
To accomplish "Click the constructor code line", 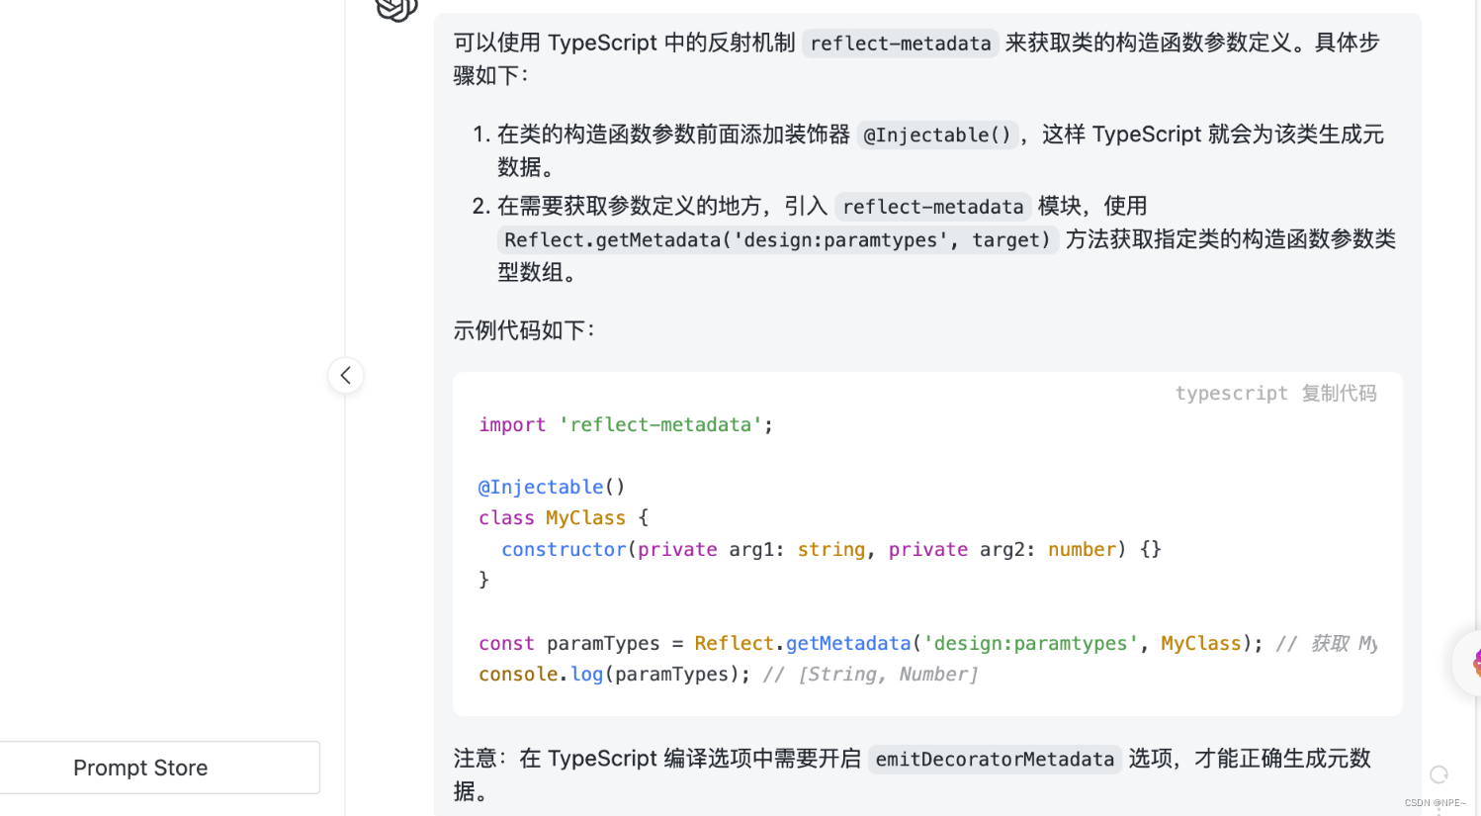I will [x=830, y=550].
